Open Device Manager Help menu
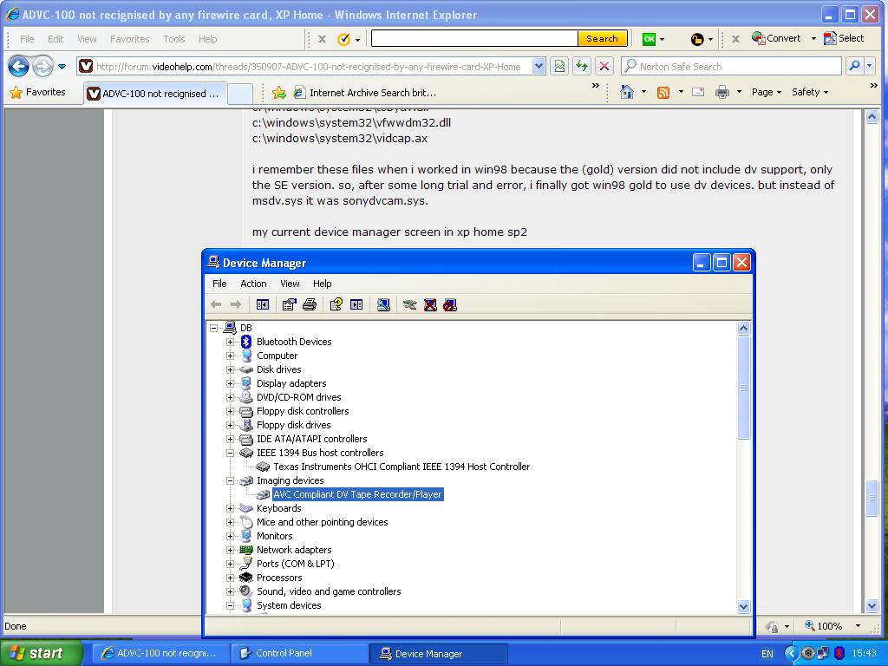 (323, 284)
